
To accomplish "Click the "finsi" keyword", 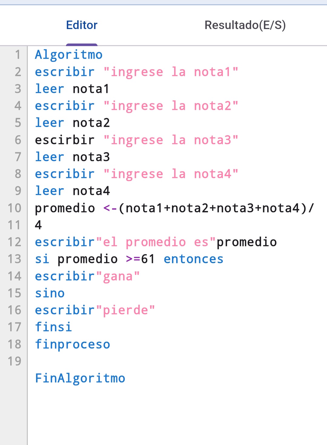I will pos(53,327).
